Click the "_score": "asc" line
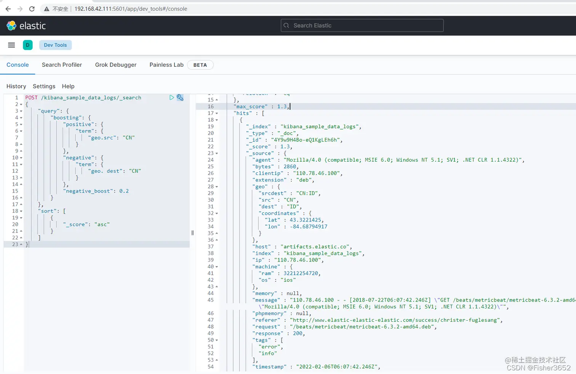This screenshot has width=576, height=374. pyautogui.click(x=86, y=225)
